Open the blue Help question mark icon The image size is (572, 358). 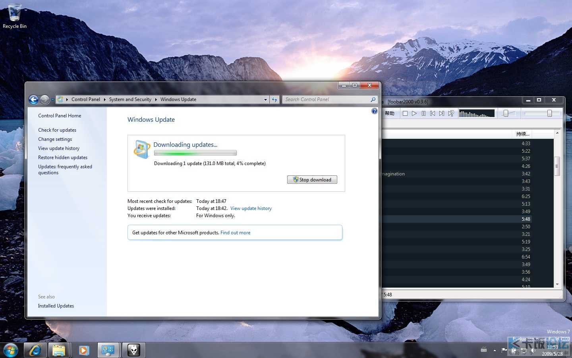[x=374, y=111]
